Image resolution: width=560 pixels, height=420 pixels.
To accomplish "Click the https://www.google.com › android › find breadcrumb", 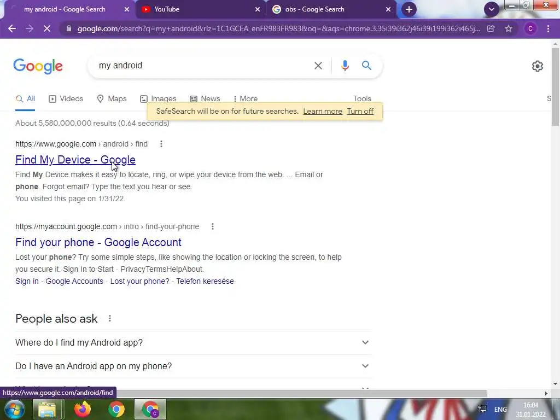I will [81, 144].
